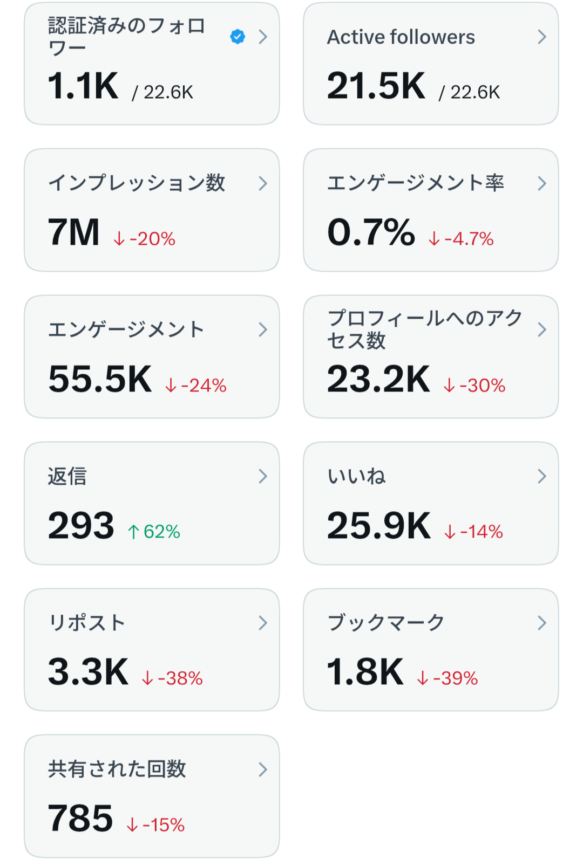This screenshot has height=866, width=583.
Task: Click the 785 shares count
Action: [80, 819]
